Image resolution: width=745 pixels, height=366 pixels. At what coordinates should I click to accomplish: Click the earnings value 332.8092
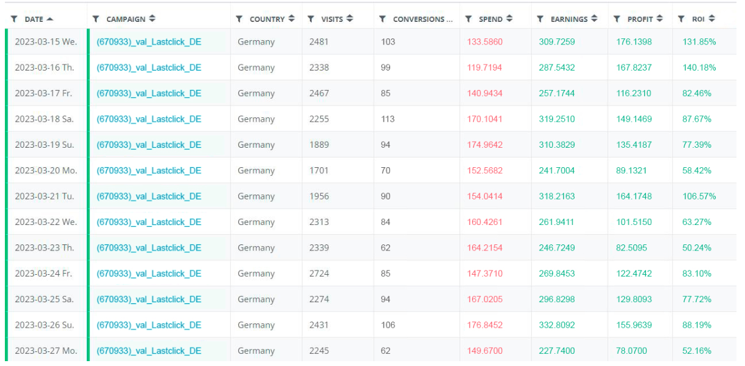point(557,325)
